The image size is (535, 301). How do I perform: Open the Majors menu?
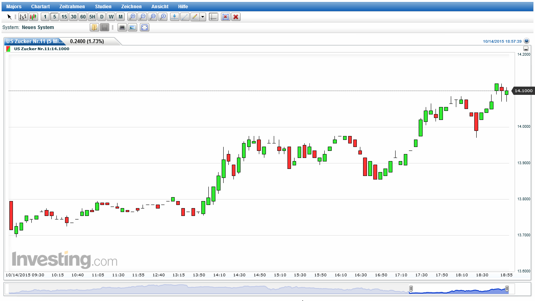[x=14, y=7]
